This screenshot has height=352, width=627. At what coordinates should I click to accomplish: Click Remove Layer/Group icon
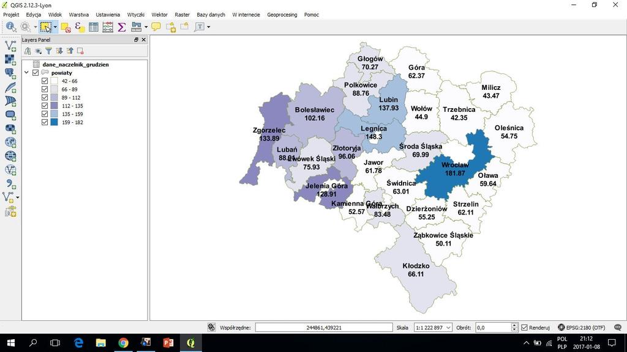pyautogui.click(x=80, y=51)
